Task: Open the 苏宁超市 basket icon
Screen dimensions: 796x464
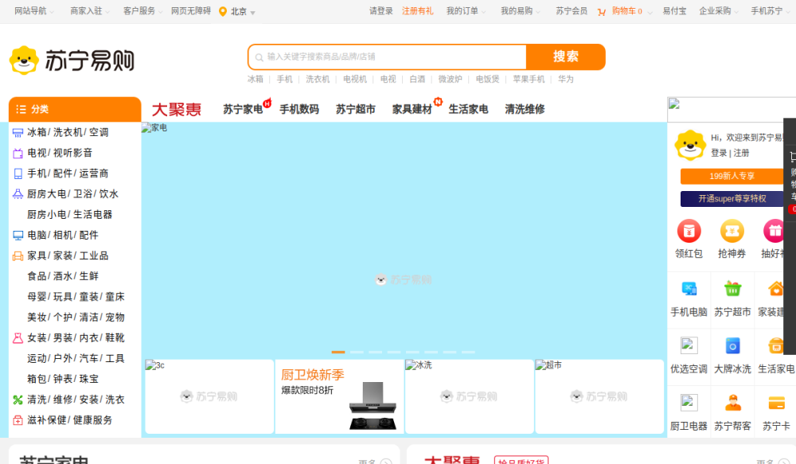Action: 732,289
